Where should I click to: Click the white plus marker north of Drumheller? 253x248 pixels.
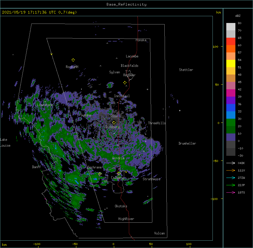click(x=180, y=110)
